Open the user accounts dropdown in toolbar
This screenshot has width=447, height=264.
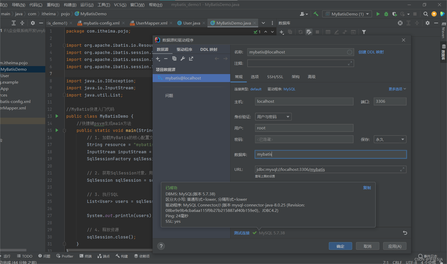304,14
